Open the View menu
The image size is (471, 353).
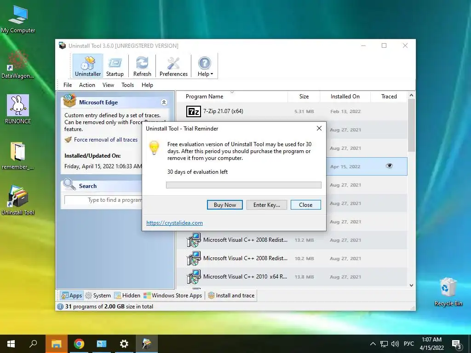(108, 85)
